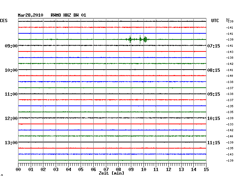Click minute axis tick label 04
The height and width of the screenshot is (179, 235).
click(x=68, y=169)
